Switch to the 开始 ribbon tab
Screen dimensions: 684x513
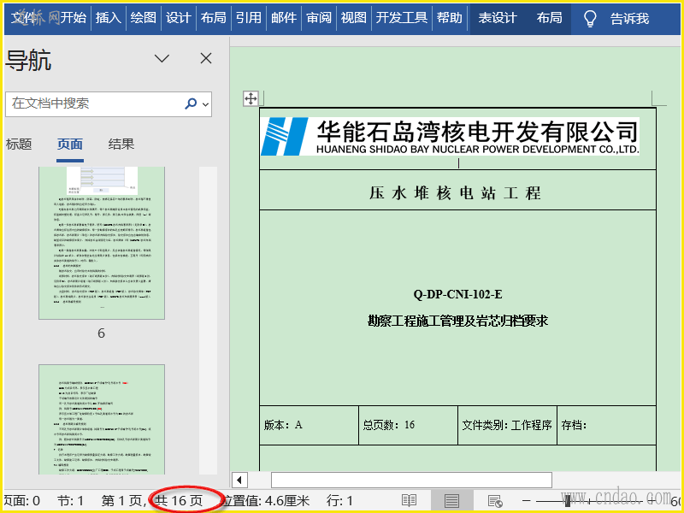pos(73,18)
